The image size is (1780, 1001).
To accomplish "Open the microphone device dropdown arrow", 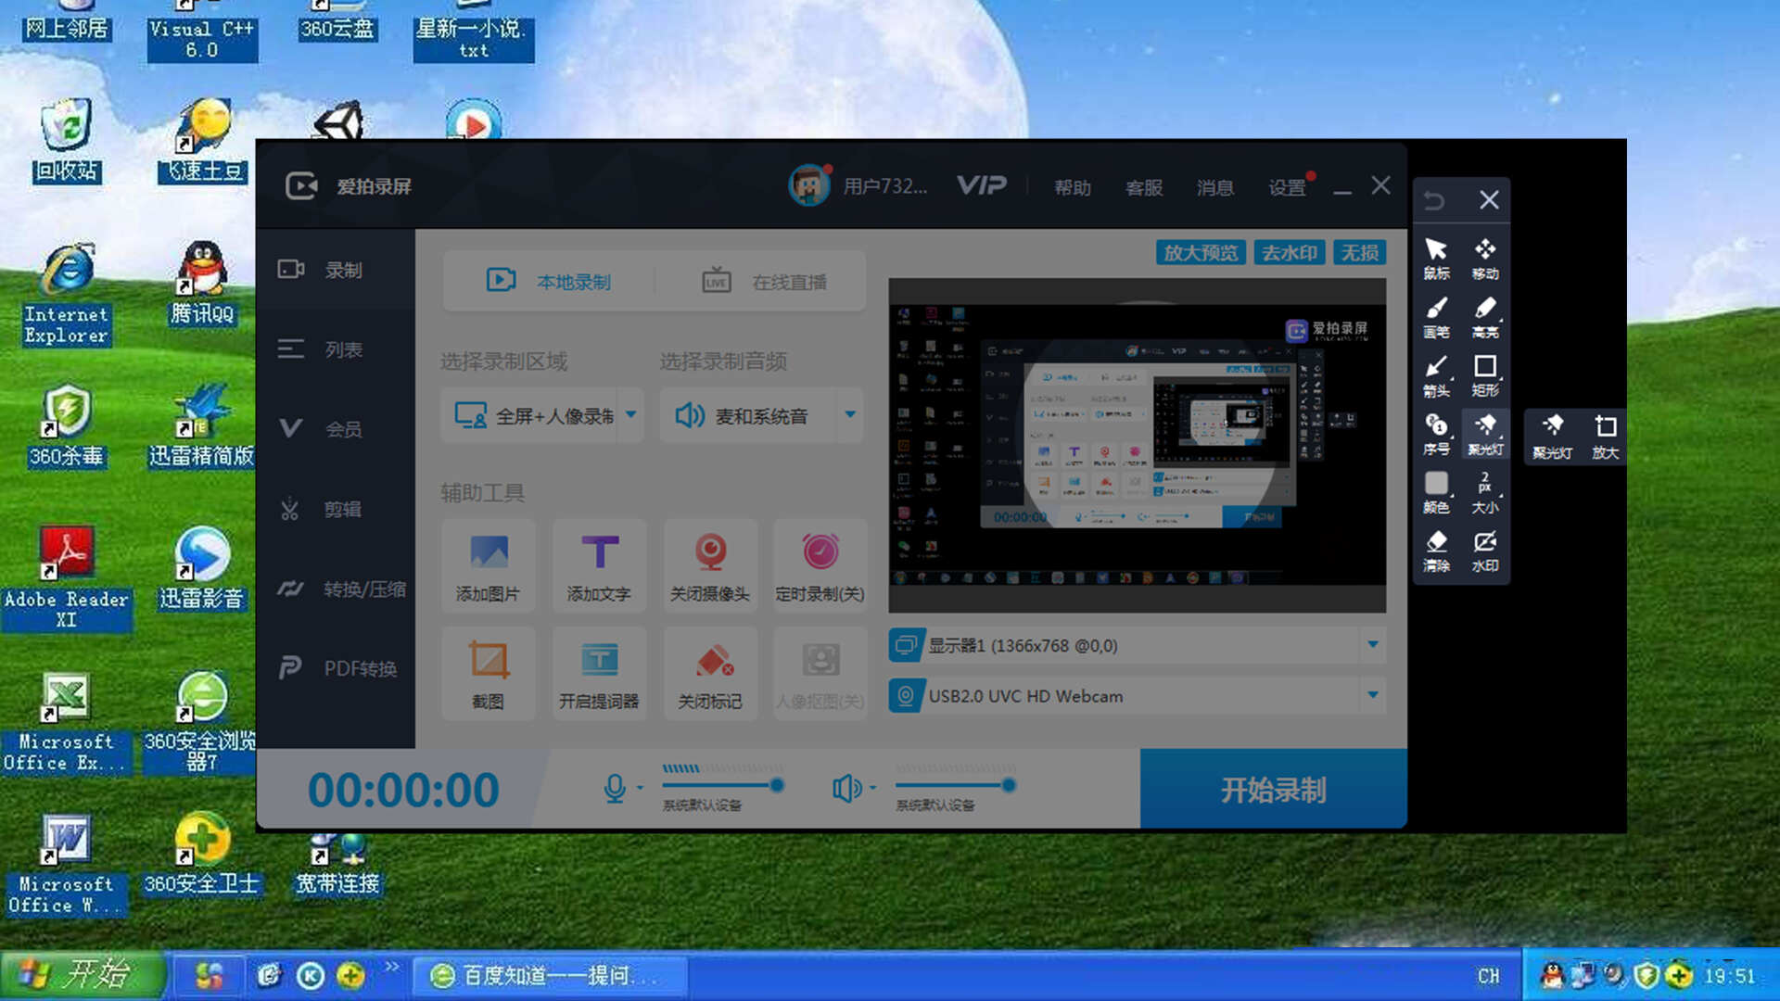I will point(640,789).
